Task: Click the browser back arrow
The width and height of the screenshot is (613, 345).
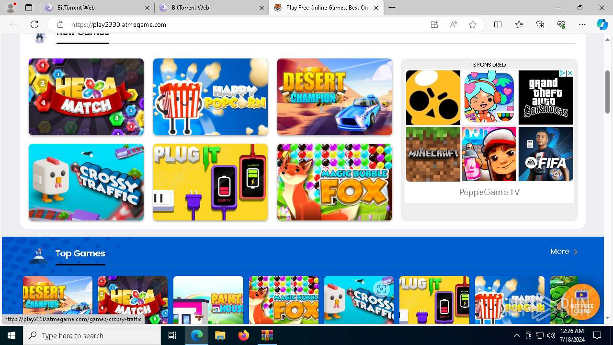Action: point(13,24)
